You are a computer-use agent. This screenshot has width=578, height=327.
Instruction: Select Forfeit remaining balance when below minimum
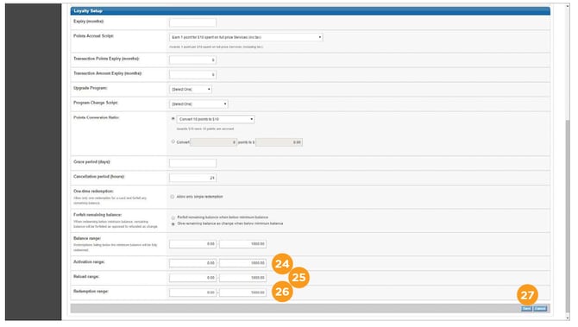click(173, 218)
